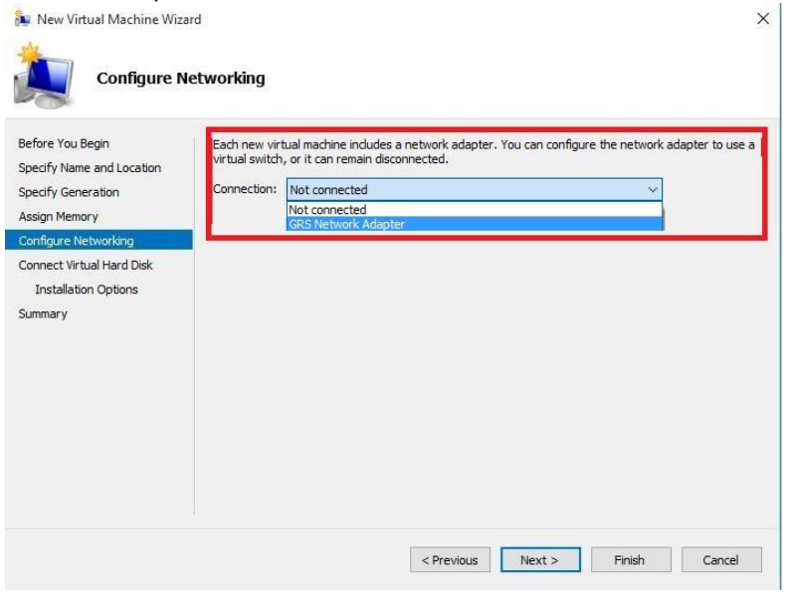The image size is (791, 599).
Task: Click the Previous button
Action: [450, 559]
